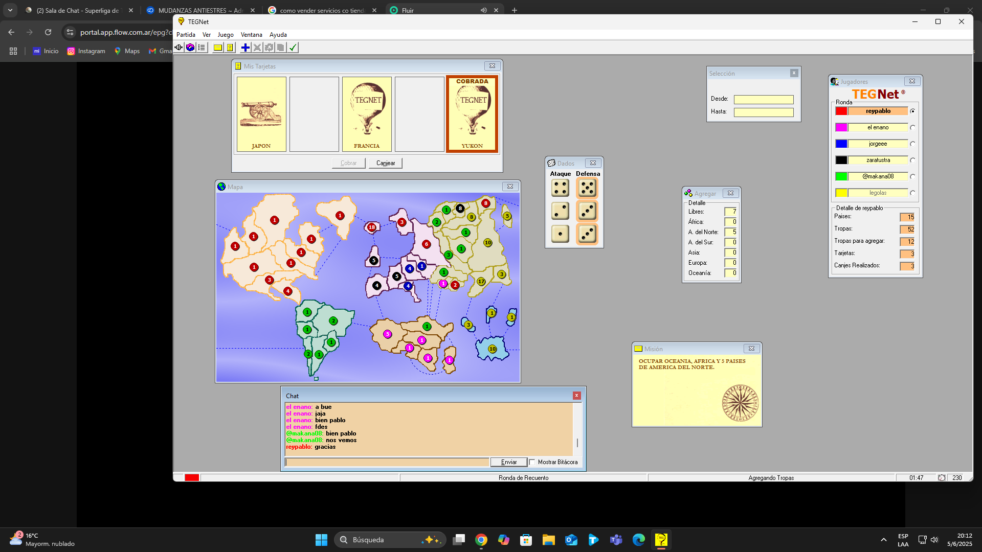
Task: Click the compass rose on Misión card
Action: click(x=740, y=403)
